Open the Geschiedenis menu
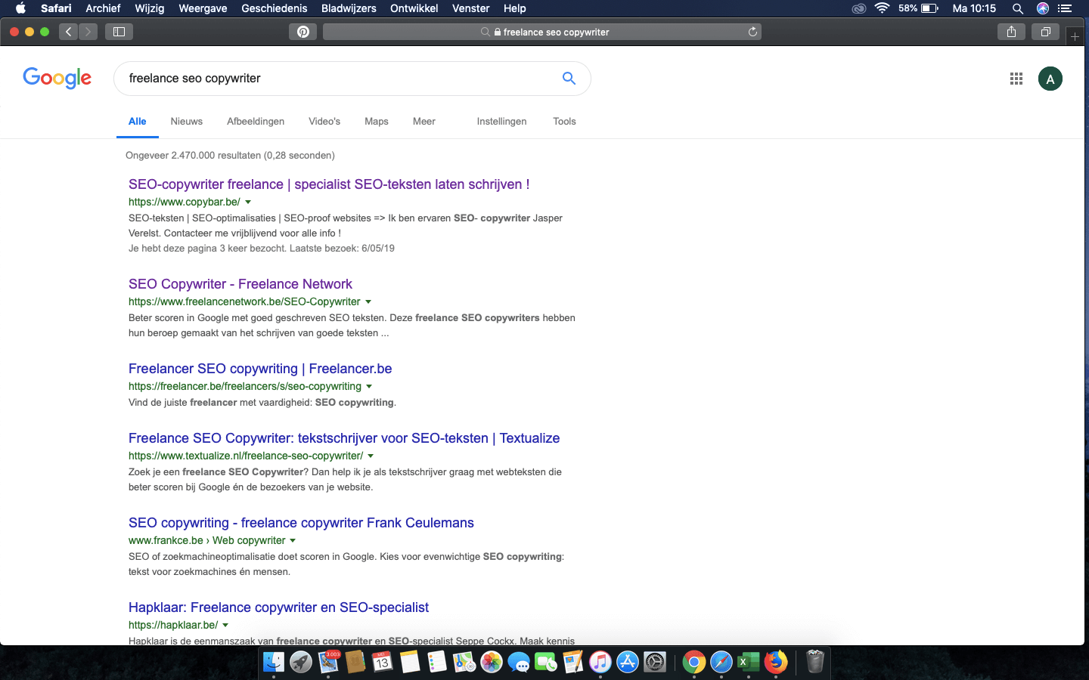 [x=274, y=8]
